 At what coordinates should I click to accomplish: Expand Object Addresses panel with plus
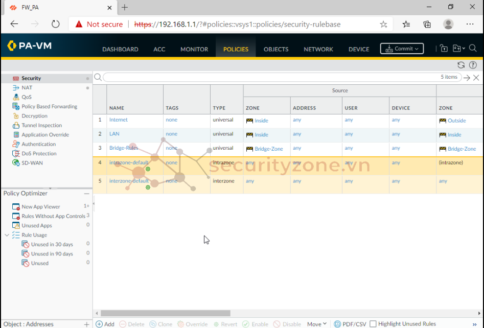(x=87, y=324)
